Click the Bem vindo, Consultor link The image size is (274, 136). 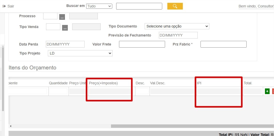256,6
